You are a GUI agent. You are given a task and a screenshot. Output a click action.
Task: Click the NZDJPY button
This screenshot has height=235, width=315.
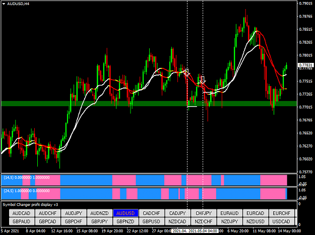229,221
